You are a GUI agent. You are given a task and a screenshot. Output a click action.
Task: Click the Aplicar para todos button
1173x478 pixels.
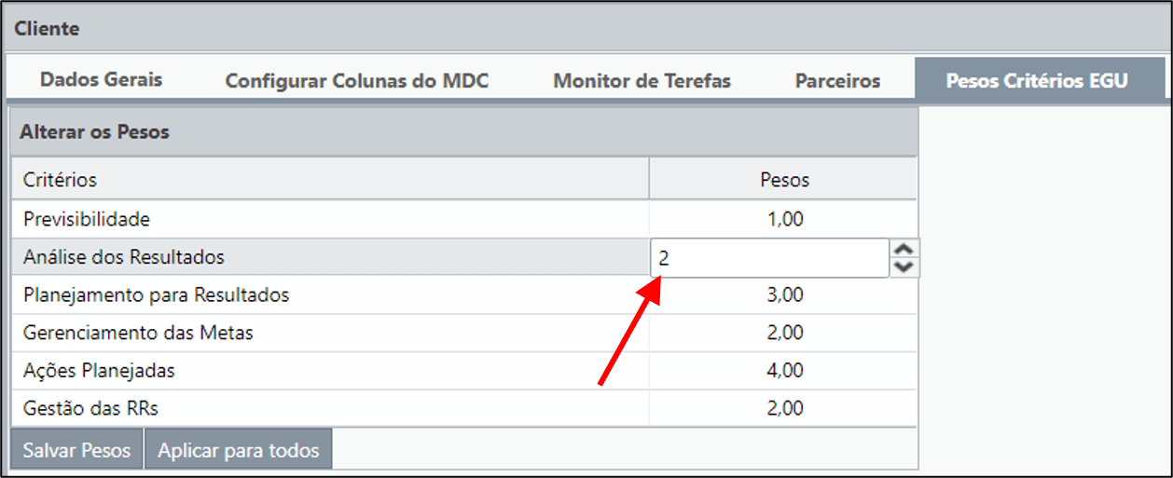coord(239,451)
